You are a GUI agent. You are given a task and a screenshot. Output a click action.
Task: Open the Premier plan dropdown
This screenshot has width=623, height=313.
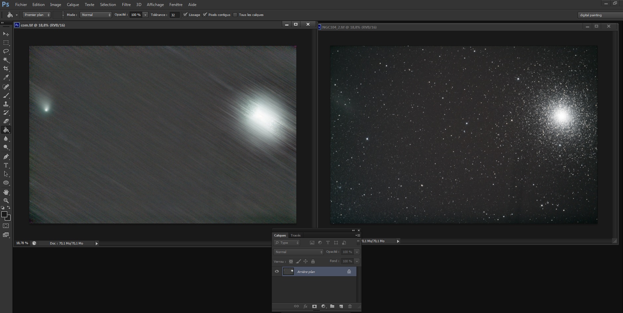coord(36,15)
